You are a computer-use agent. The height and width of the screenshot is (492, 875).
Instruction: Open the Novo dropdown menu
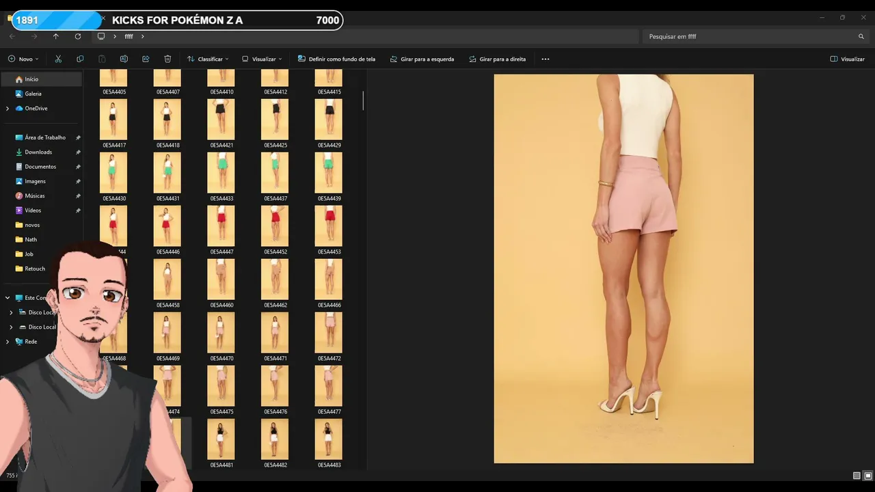23,59
